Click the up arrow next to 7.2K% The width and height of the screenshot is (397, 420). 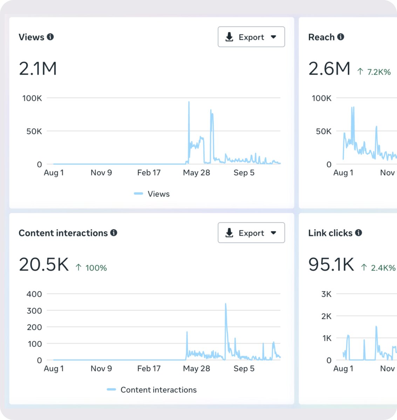pos(360,72)
